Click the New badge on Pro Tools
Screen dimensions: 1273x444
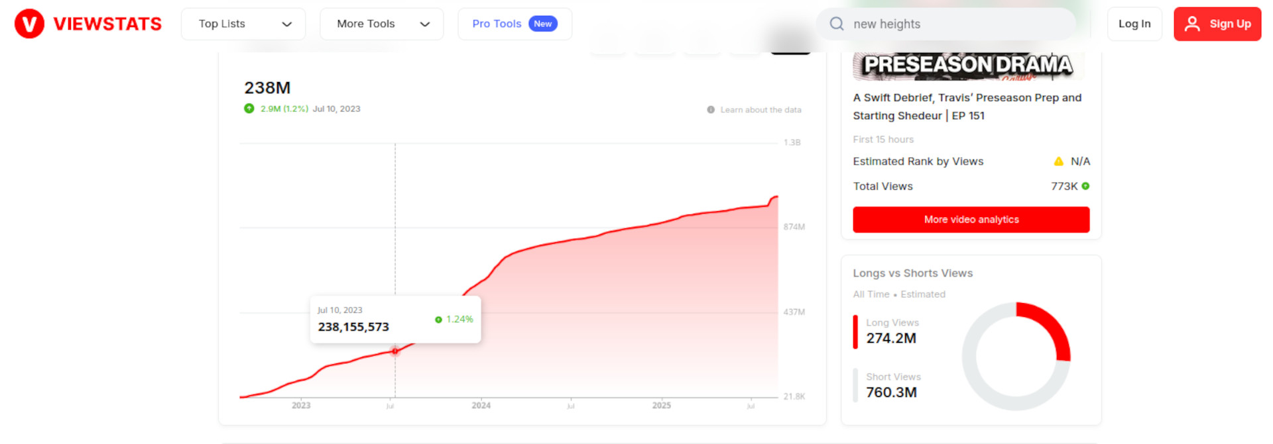(x=543, y=24)
